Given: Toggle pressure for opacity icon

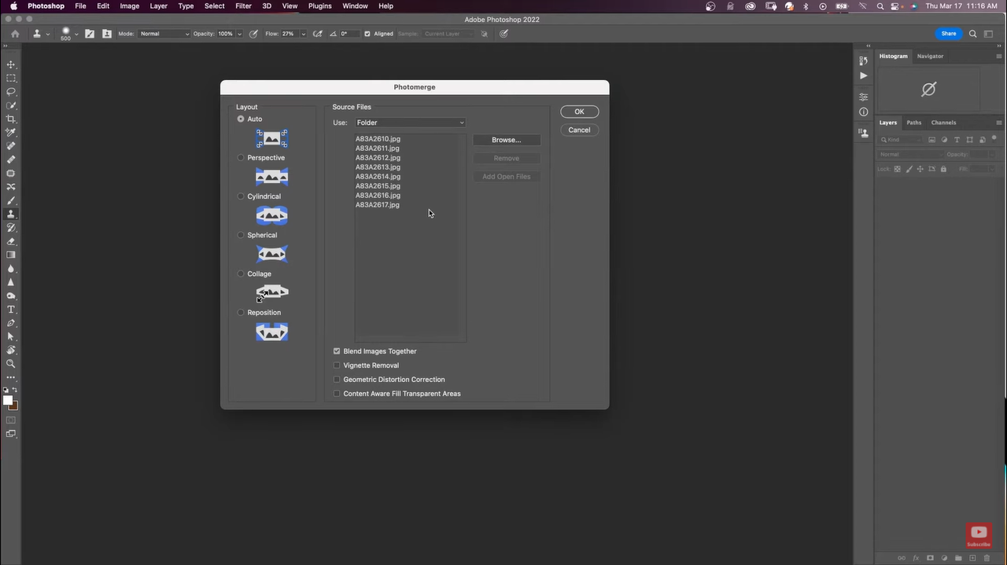Looking at the screenshot, I should (253, 34).
